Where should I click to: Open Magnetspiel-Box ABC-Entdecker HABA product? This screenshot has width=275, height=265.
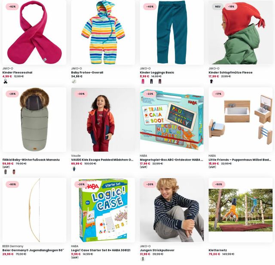(x=171, y=160)
